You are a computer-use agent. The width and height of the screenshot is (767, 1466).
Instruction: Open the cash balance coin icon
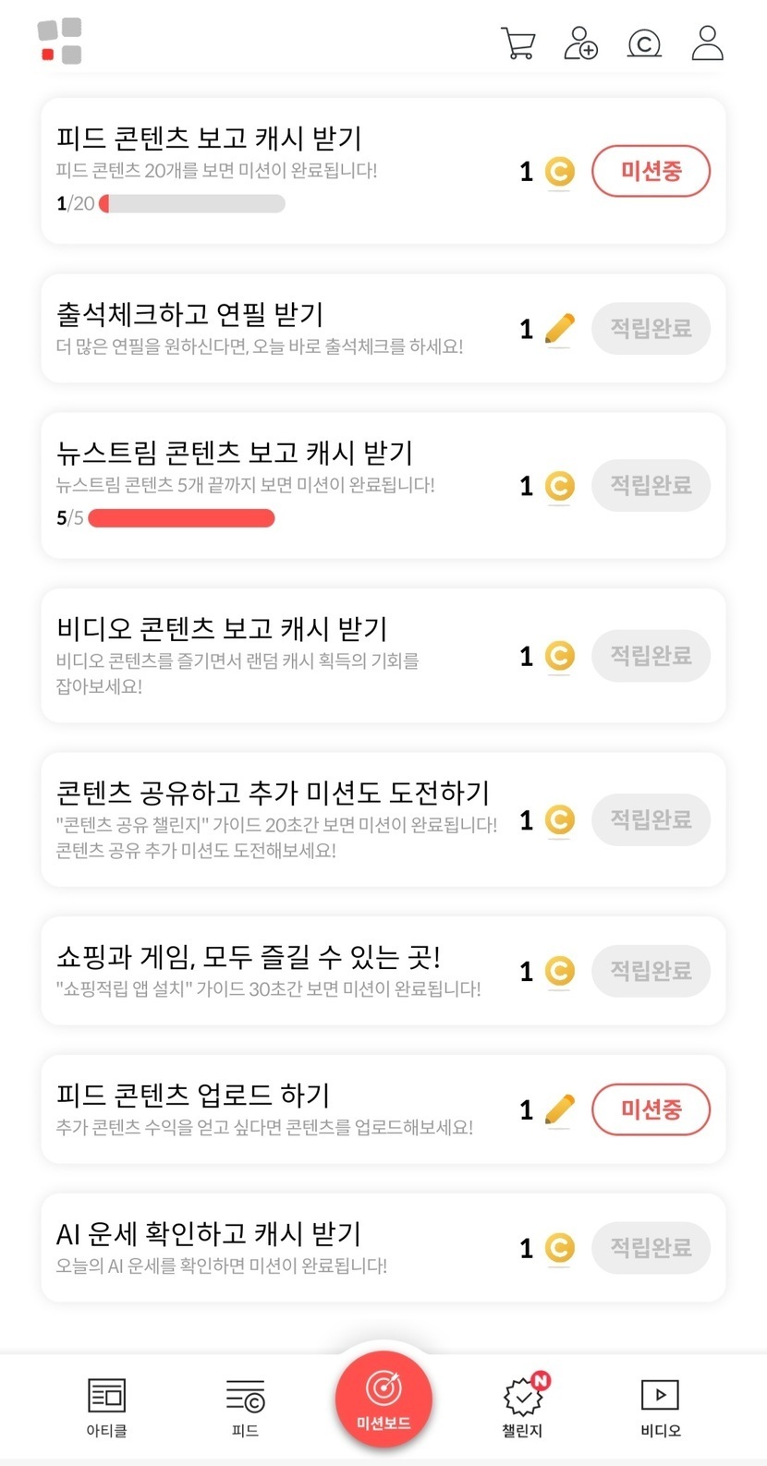coord(644,43)
